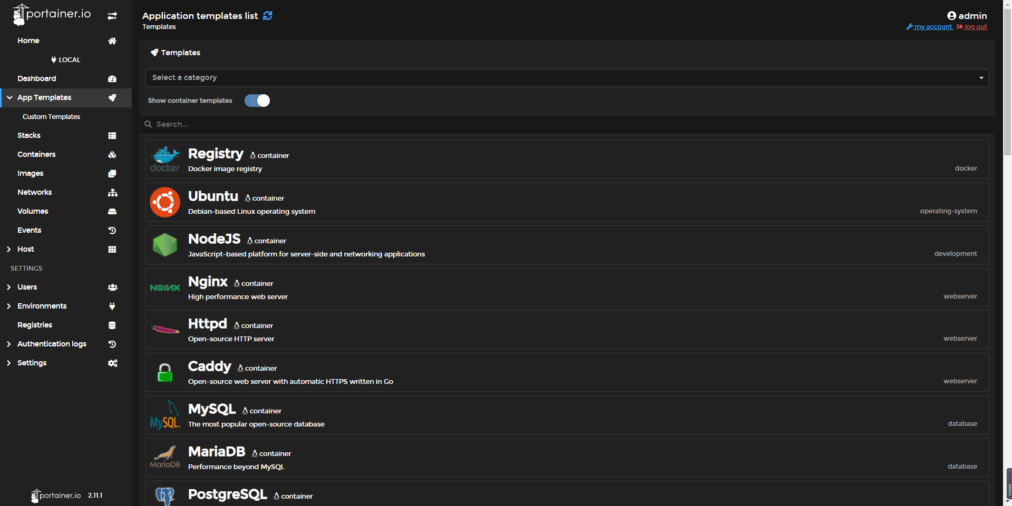Image resolution: width=1012 pixels, height=506 pixels.
Task: Open Registries in the sidebar
Action: pos(35,325)
